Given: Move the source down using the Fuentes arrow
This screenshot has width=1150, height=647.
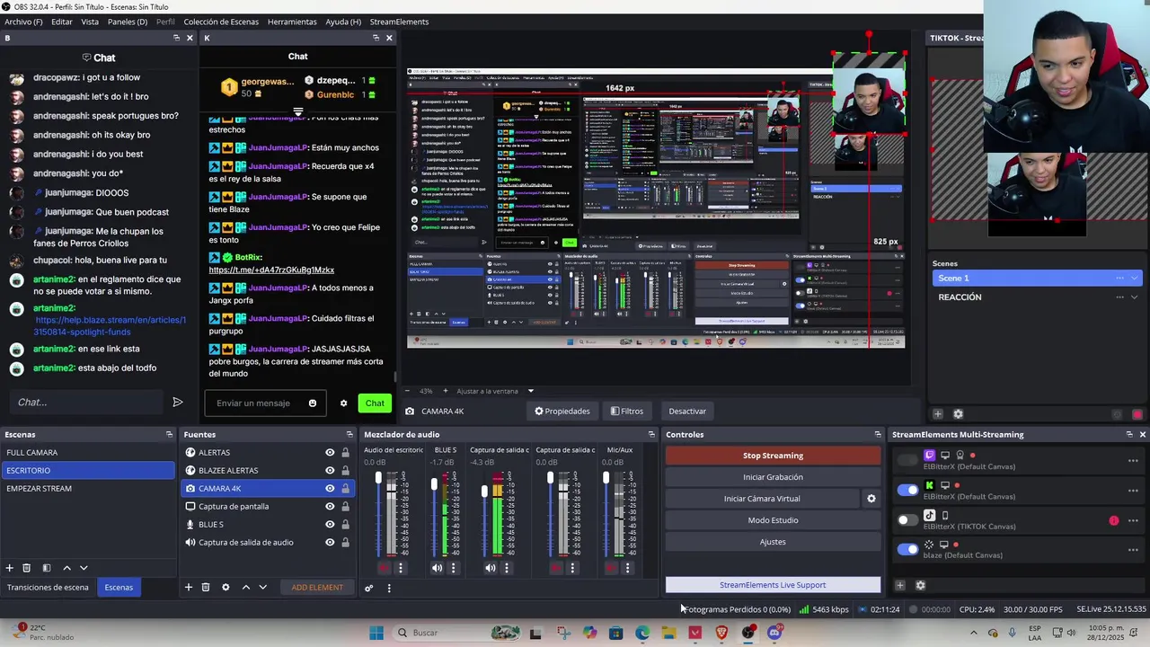Looking at the screenshot, I should [x=262, y=588].
